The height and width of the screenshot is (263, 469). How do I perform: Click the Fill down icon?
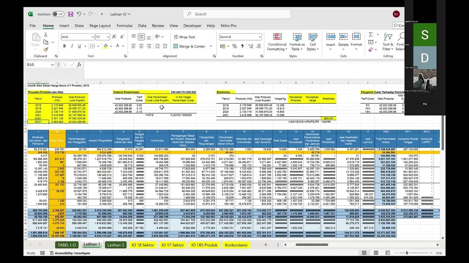371,42
